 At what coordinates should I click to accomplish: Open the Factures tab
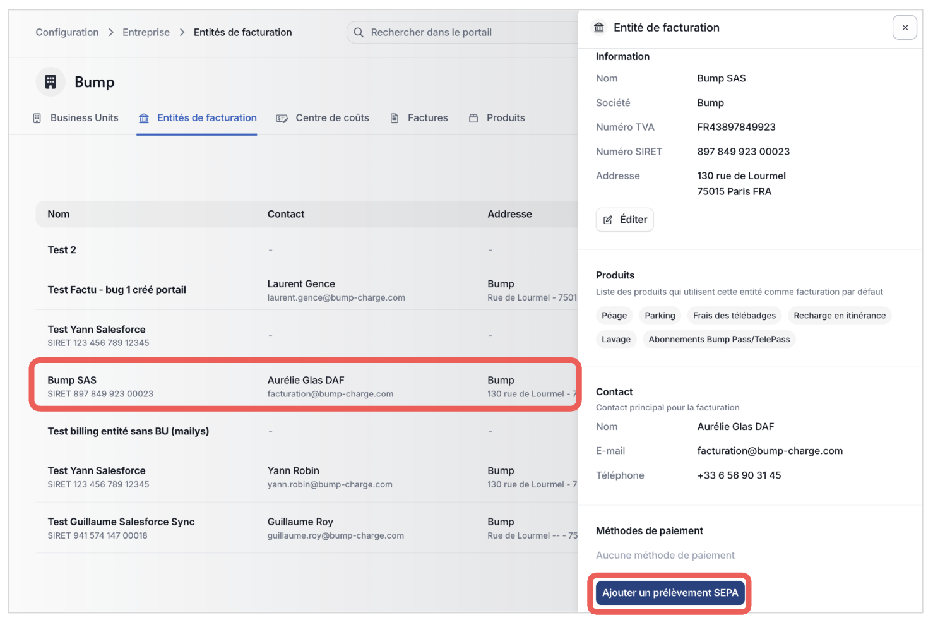(x=427, y=118)
